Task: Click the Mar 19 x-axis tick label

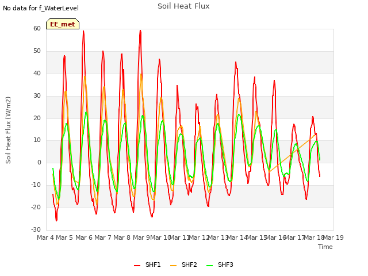Action: [x=333, y=237]
